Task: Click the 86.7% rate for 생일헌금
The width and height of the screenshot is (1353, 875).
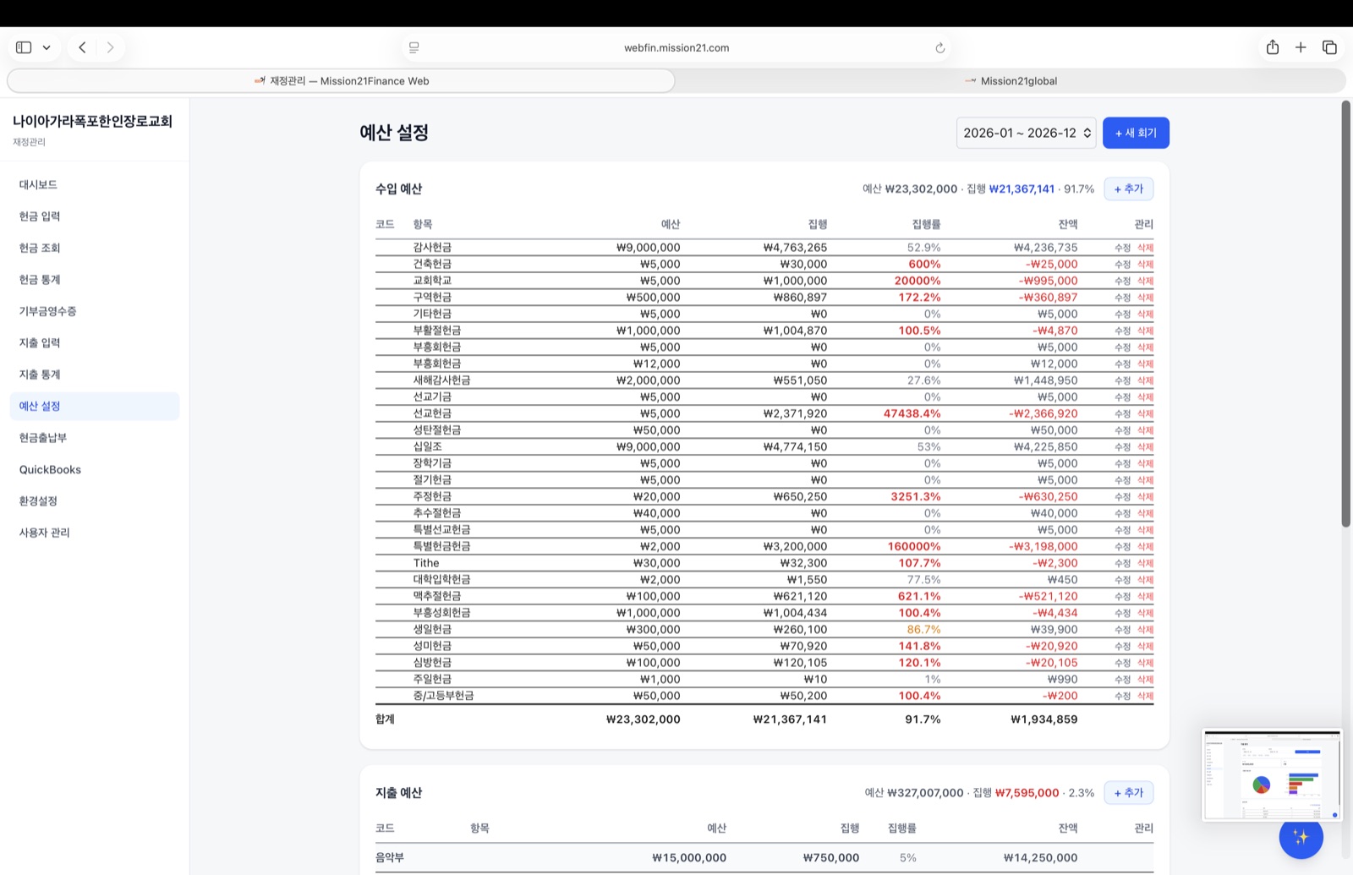Action: (923, 629)
